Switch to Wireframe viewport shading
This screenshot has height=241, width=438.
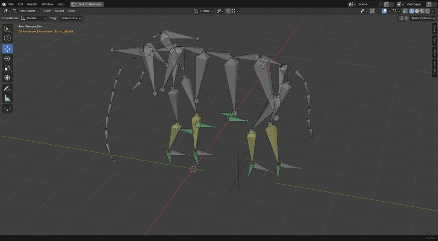click(412, 11)
